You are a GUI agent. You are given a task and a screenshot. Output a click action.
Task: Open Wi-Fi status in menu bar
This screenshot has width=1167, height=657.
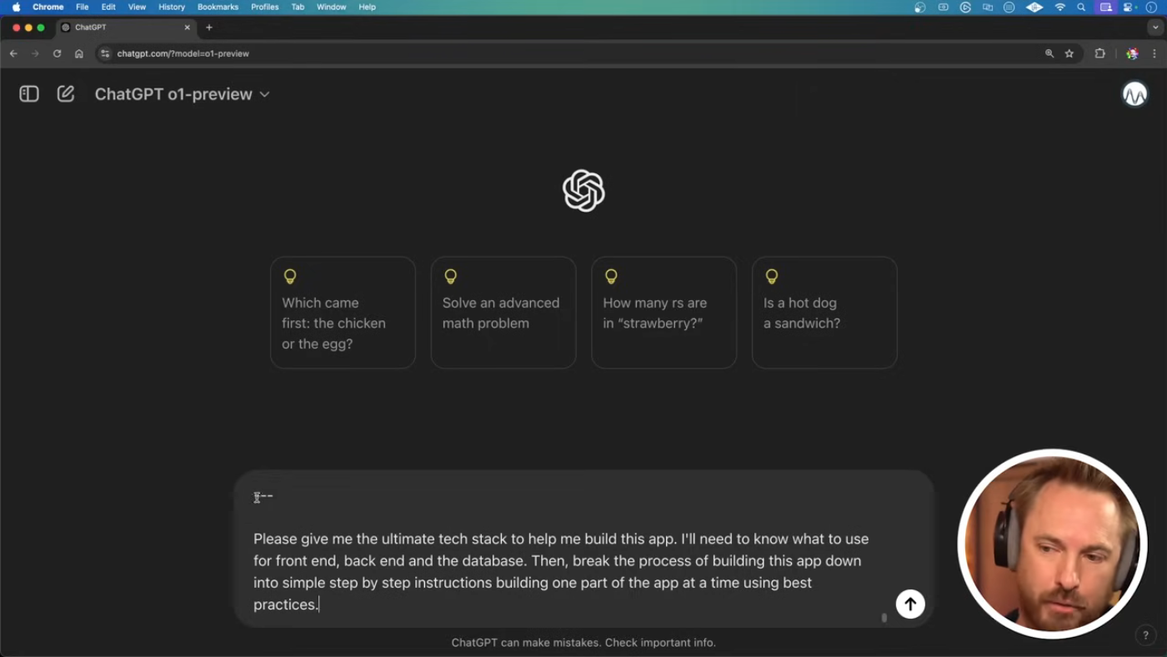(x=1060, y=7)
